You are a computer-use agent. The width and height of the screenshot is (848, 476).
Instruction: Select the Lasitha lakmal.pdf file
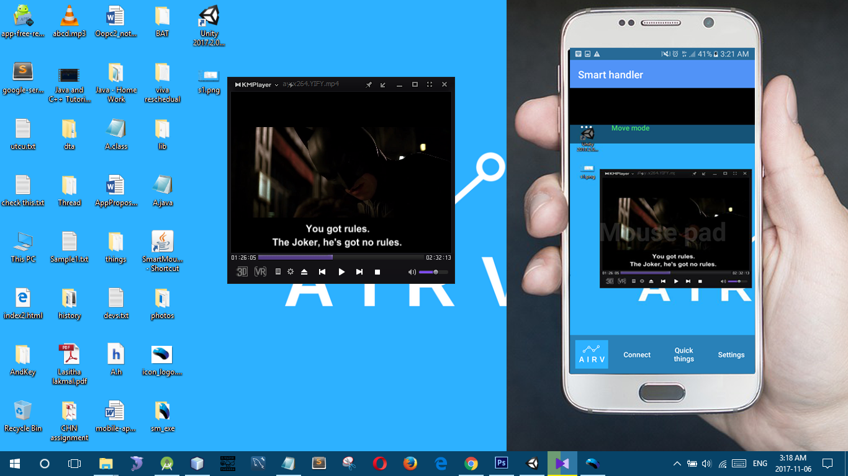[x=70, y=364]
